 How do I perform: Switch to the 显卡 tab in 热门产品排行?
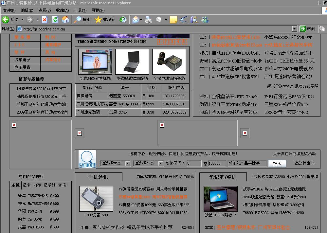click(27, 185)
